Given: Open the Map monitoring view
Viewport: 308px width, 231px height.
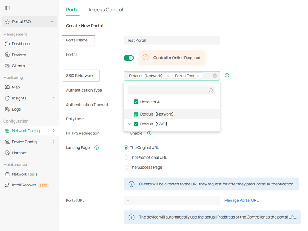Looking at the screenshot, I should tap(16, 87).
